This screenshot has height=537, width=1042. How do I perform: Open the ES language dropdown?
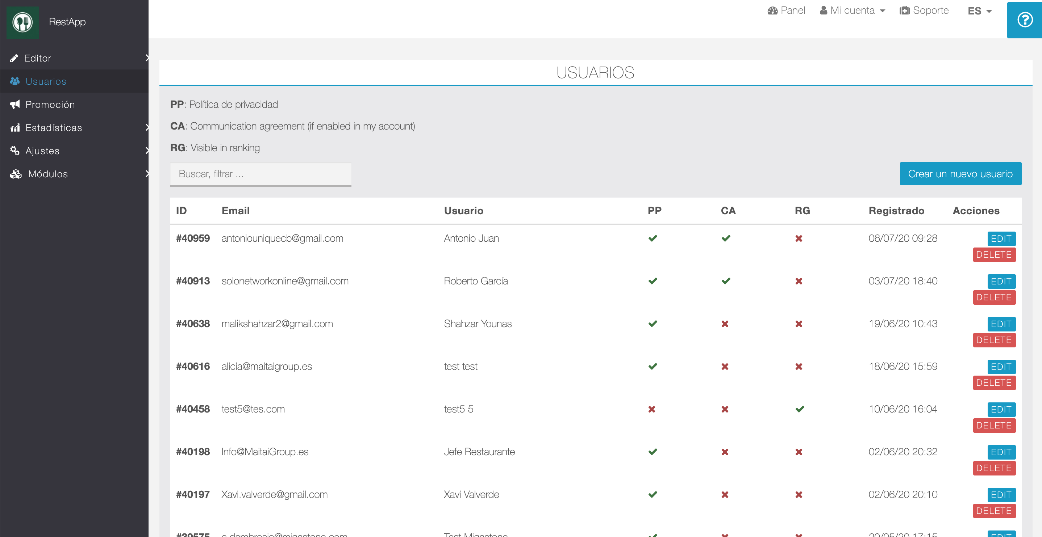pyautogui.click(x=979, y=11)
